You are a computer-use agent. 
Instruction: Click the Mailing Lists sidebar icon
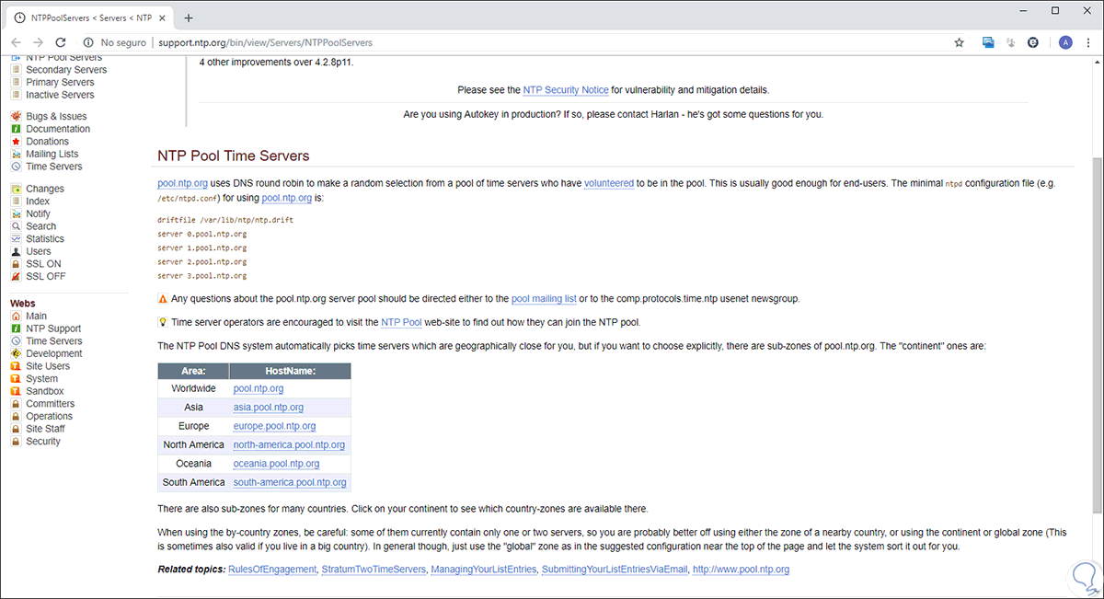[16, 155]
